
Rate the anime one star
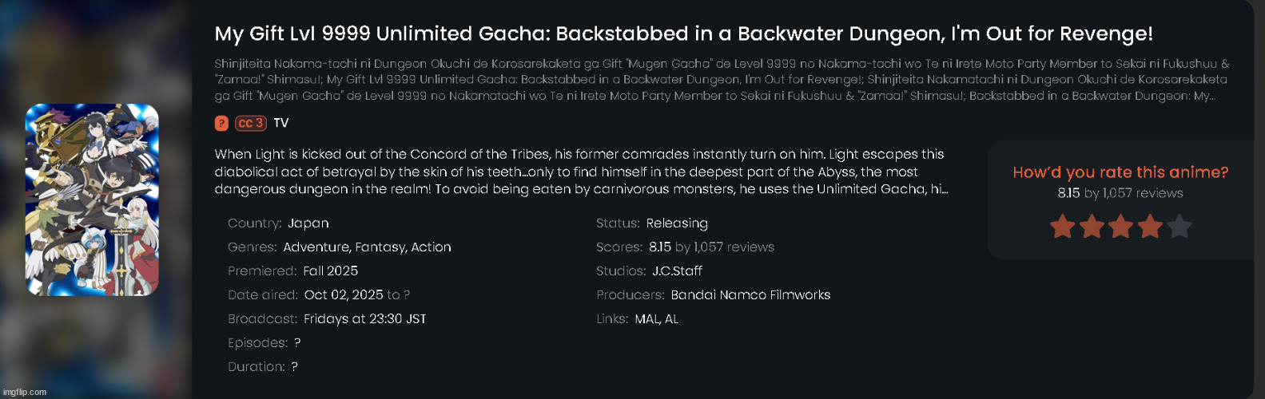1062,227
